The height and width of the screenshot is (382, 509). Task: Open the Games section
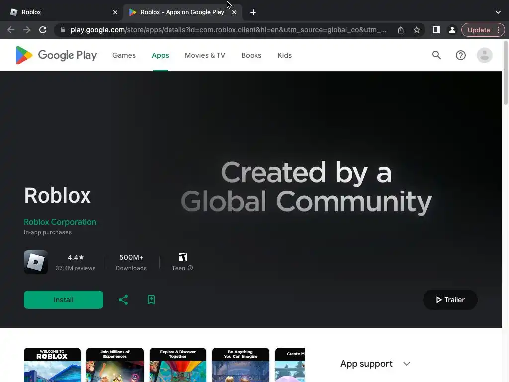click(x=124, y=55)
